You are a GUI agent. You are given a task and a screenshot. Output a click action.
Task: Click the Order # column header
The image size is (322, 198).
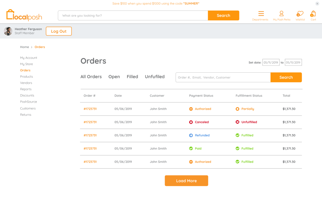tap(89, 95)
